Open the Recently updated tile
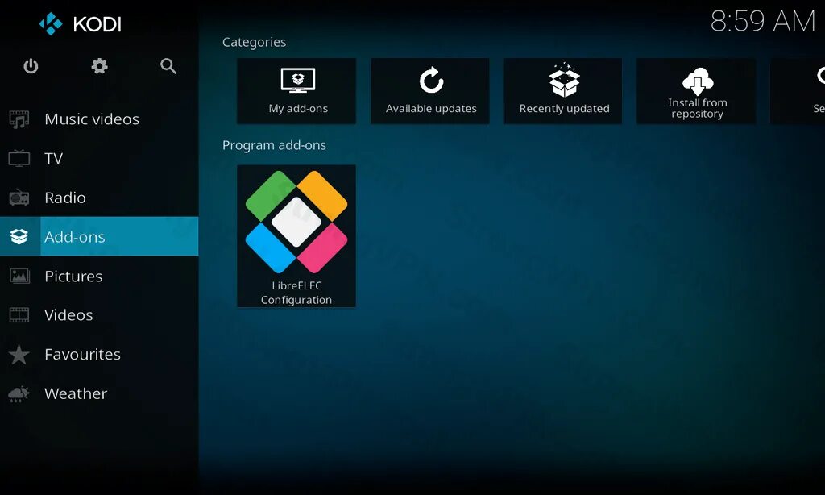 (x=562, y=91)
